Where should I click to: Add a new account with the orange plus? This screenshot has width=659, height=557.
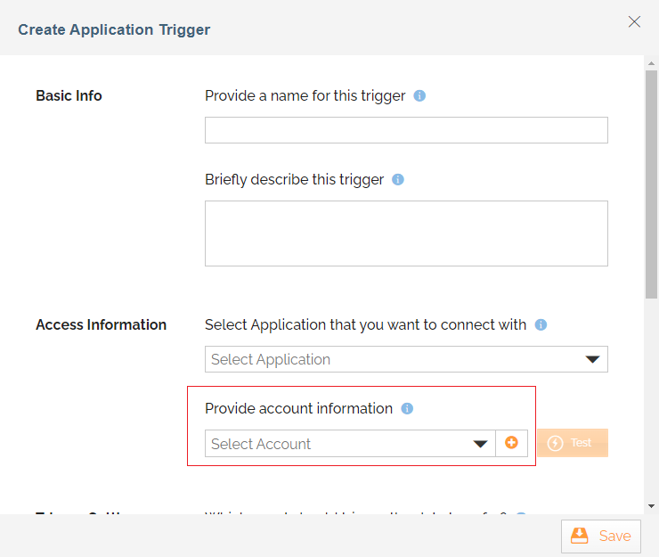511,443
